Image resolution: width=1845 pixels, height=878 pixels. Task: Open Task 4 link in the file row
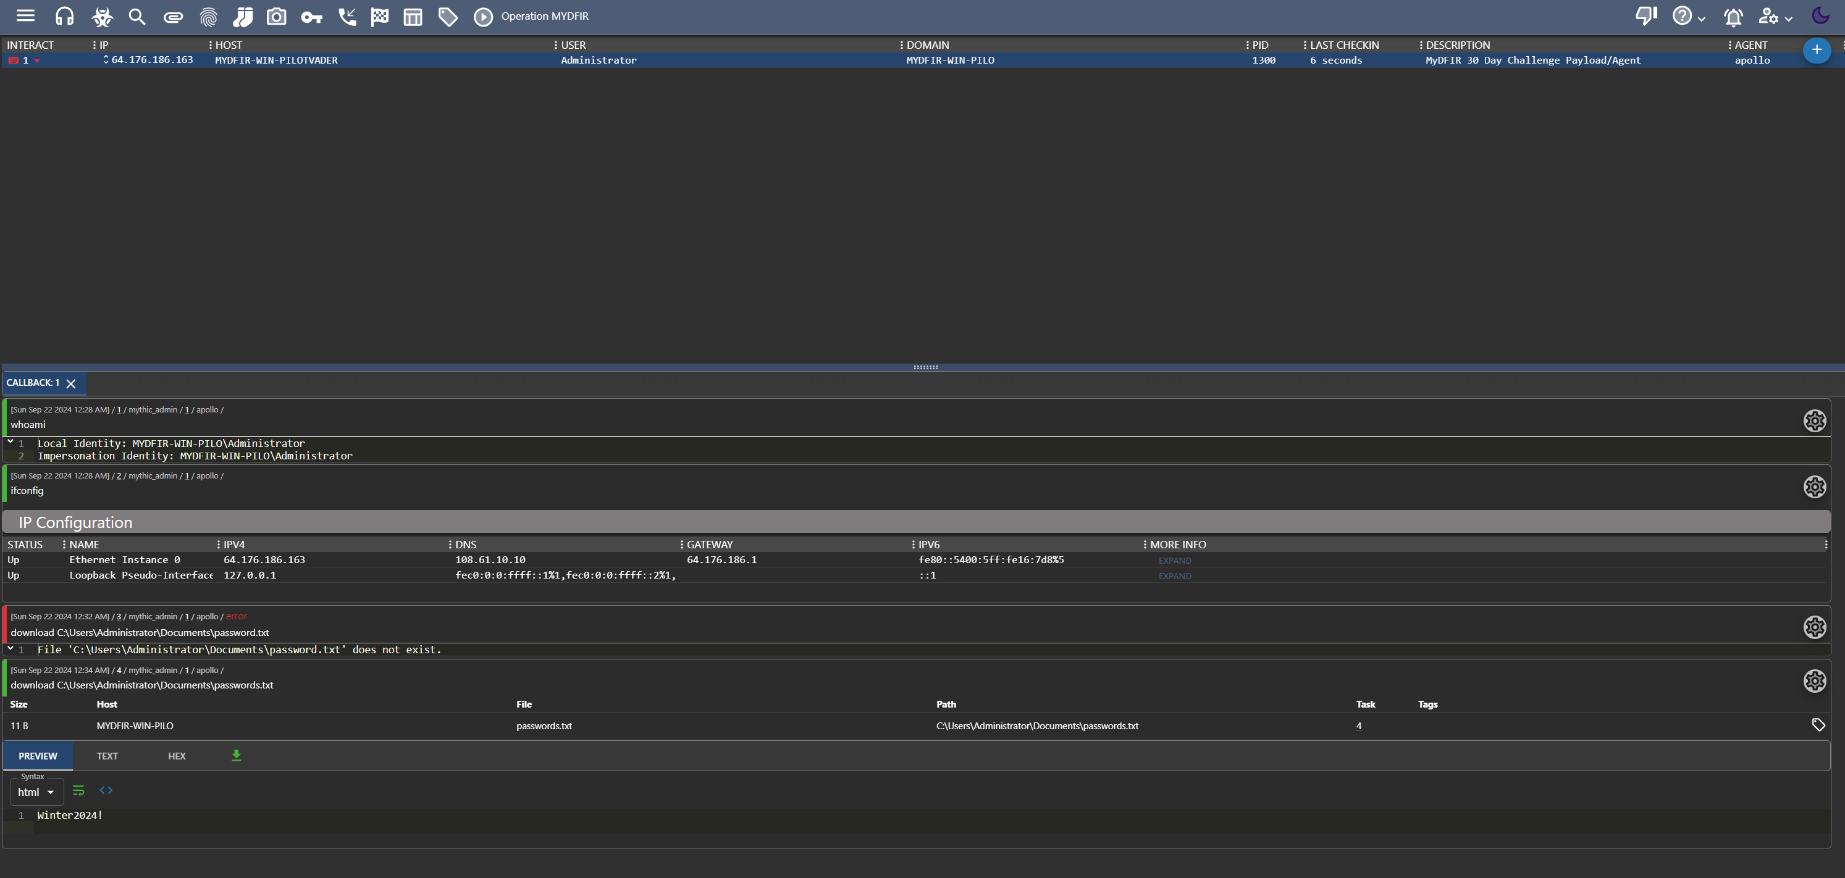coord(1358,725)
